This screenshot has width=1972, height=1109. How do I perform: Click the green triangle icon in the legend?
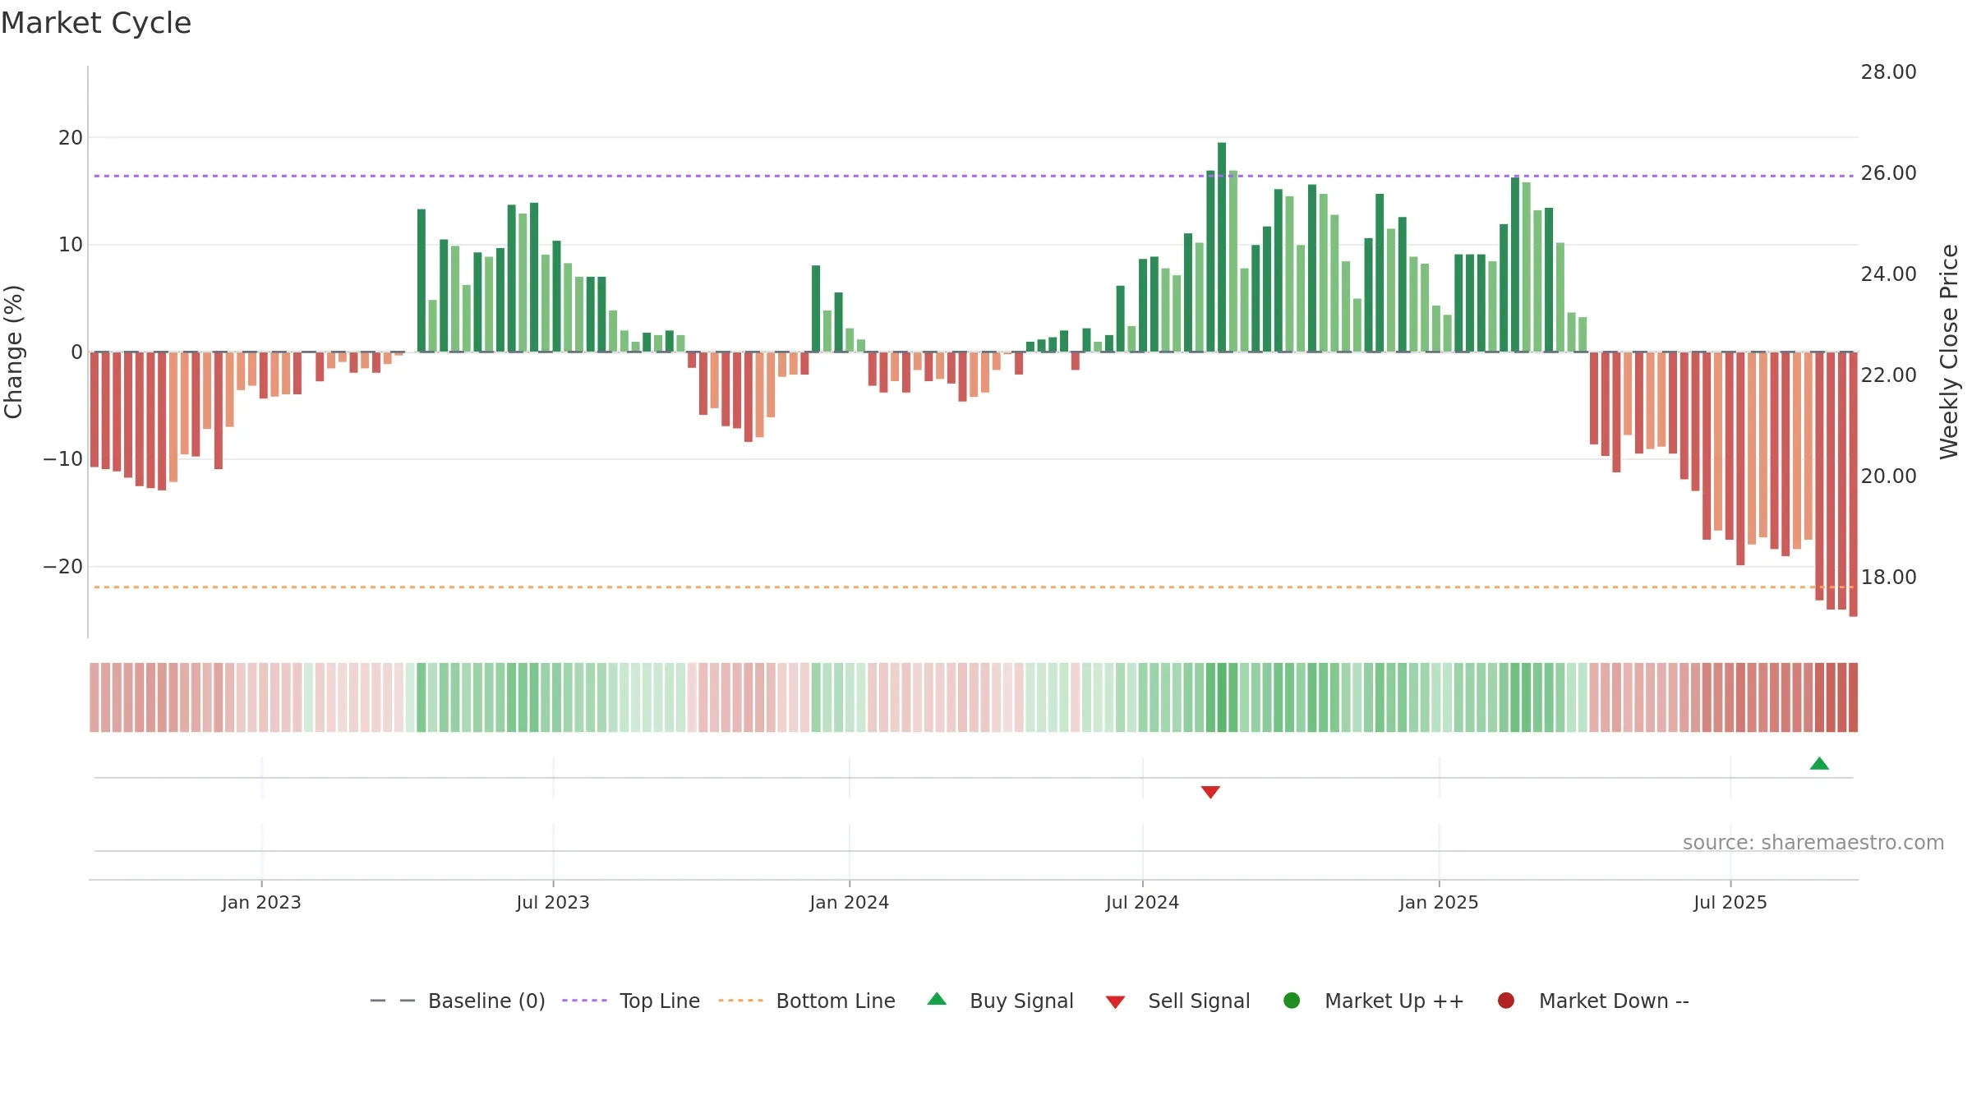(x=937, y=999)
